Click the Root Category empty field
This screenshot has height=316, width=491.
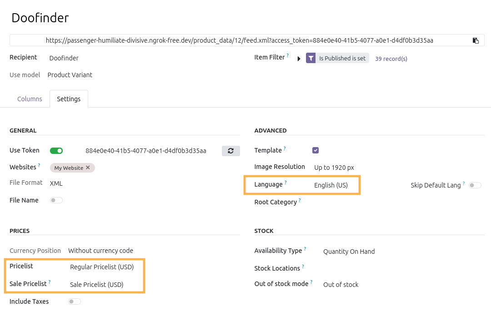(399, 202)
